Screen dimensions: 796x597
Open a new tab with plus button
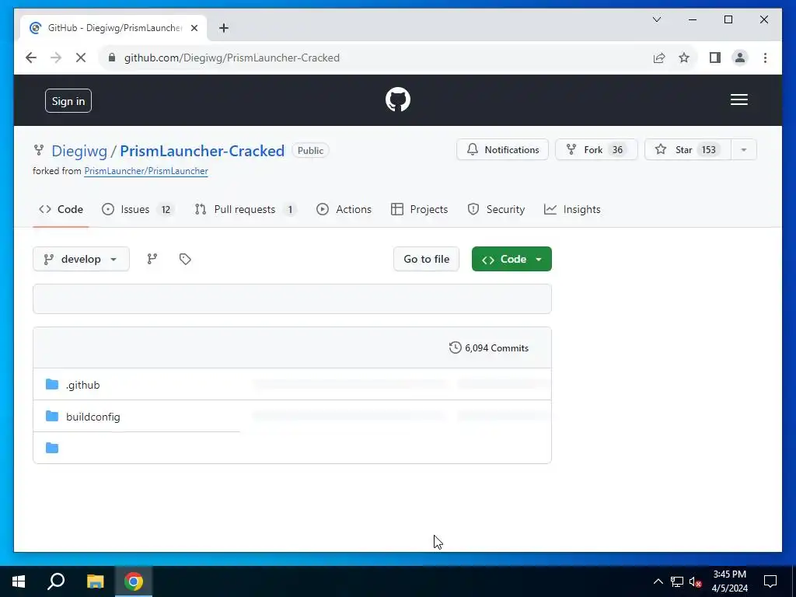tap(224, 28)
